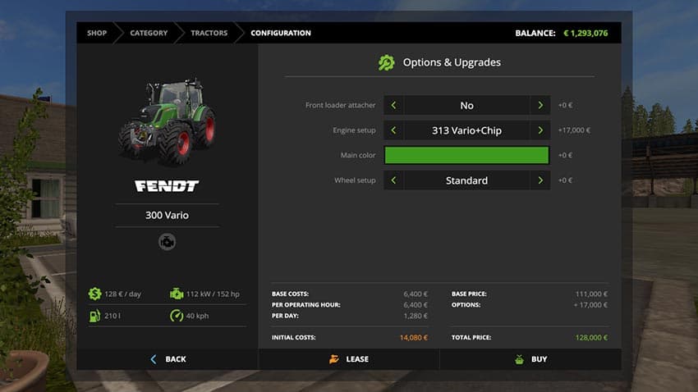Click the Buy button
Viewport: 698px width, 392px height.
click(530, 359)
